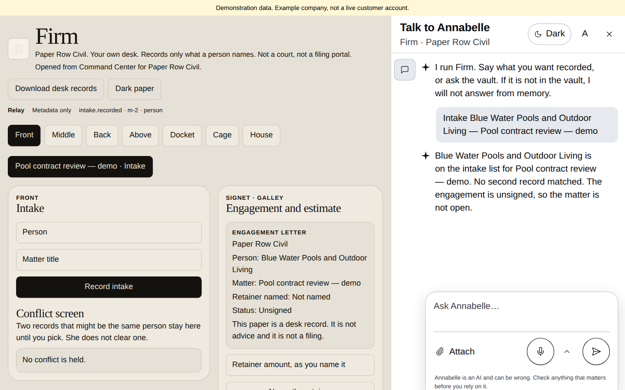The height and width of the screenshot is (390, 625).
Task: Click the user message about Blue Water Pools
Action: [527, 125]
